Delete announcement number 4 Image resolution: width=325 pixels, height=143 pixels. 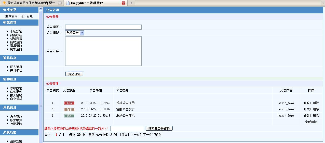pos(316,103)
